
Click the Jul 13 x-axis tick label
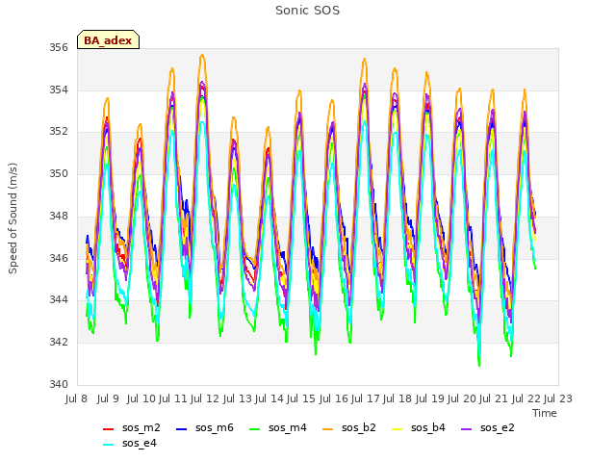click(237, 398)
